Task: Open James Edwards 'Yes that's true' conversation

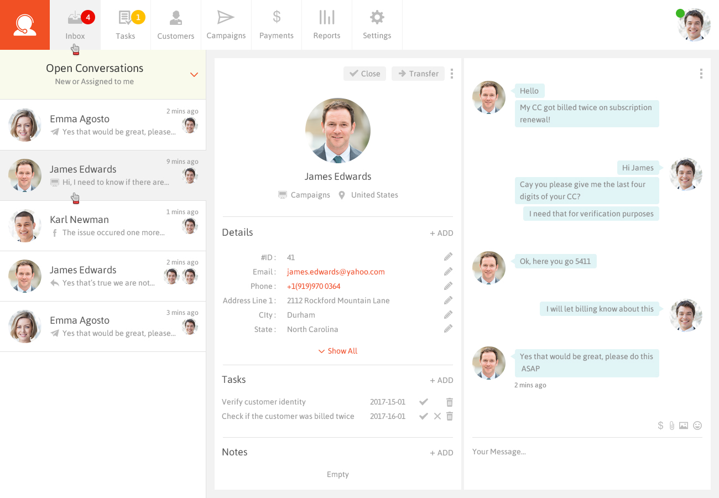Action: pos(103,276)
